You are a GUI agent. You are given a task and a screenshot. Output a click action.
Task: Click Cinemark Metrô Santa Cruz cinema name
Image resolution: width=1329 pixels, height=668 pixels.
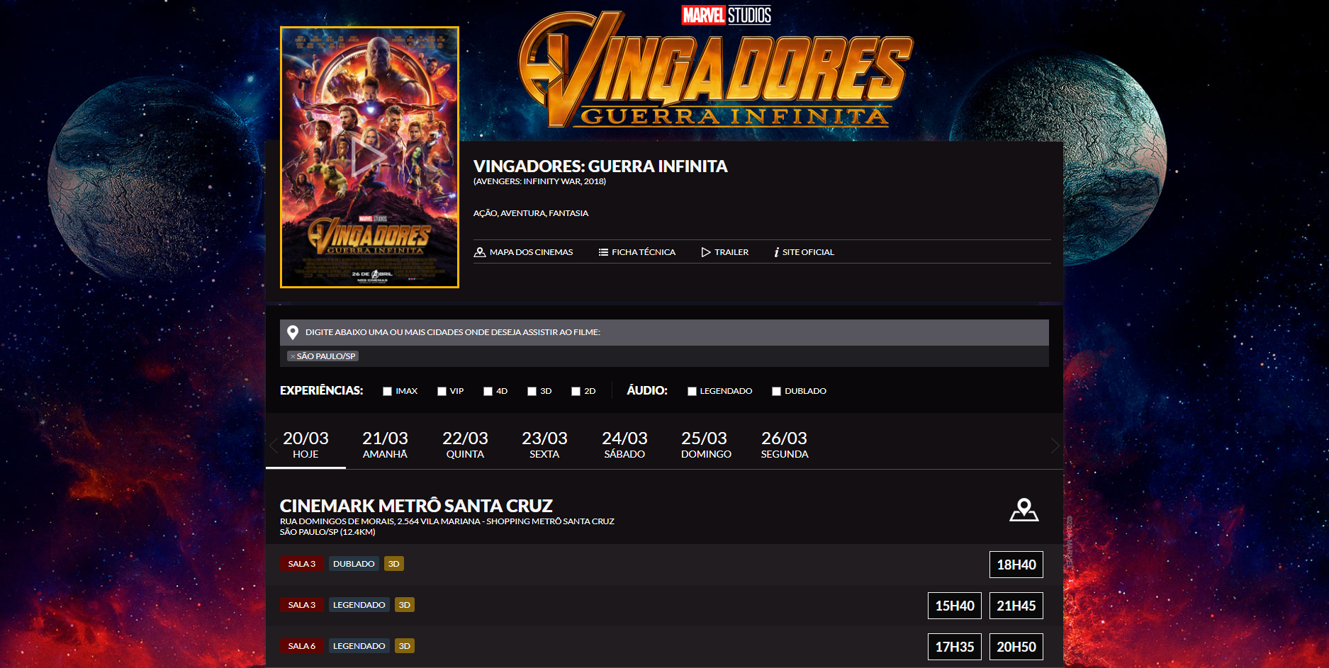416,506
